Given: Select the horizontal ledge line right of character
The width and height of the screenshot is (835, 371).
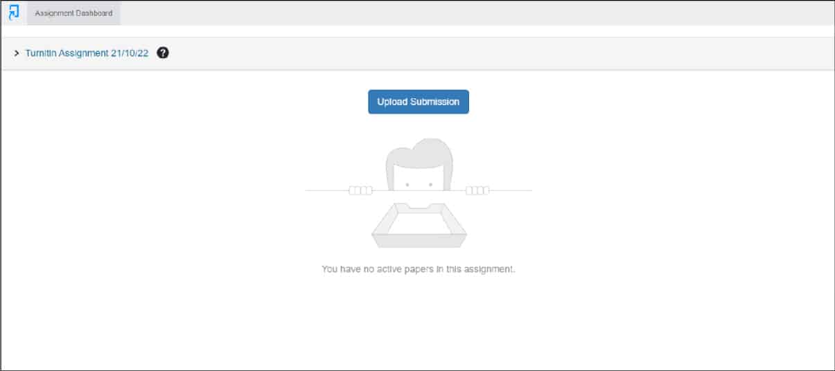Looking at the screenshot, I should (x=511, y=190).
